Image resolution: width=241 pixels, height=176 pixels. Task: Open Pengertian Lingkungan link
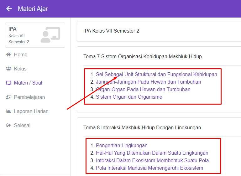click(122, 146)
